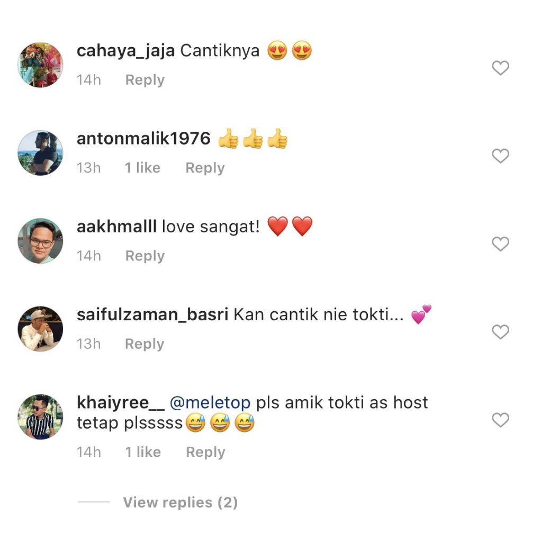View aakhmalll's profile photo
This screenshot has width=541, height=542.
click(x=40, y=241)
